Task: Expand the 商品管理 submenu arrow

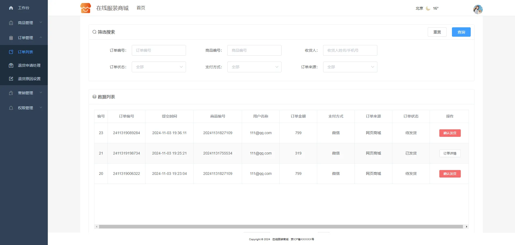Action: tap(41, 22)
